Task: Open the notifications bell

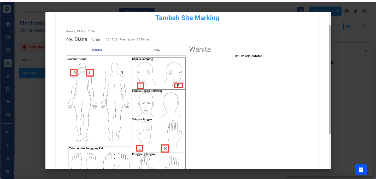Action: coord(355,11)
